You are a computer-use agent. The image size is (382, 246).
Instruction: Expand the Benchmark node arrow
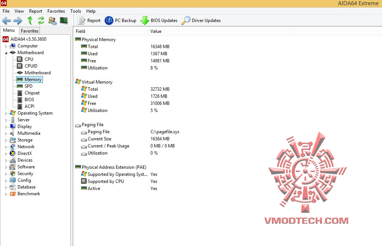point(6,194)
